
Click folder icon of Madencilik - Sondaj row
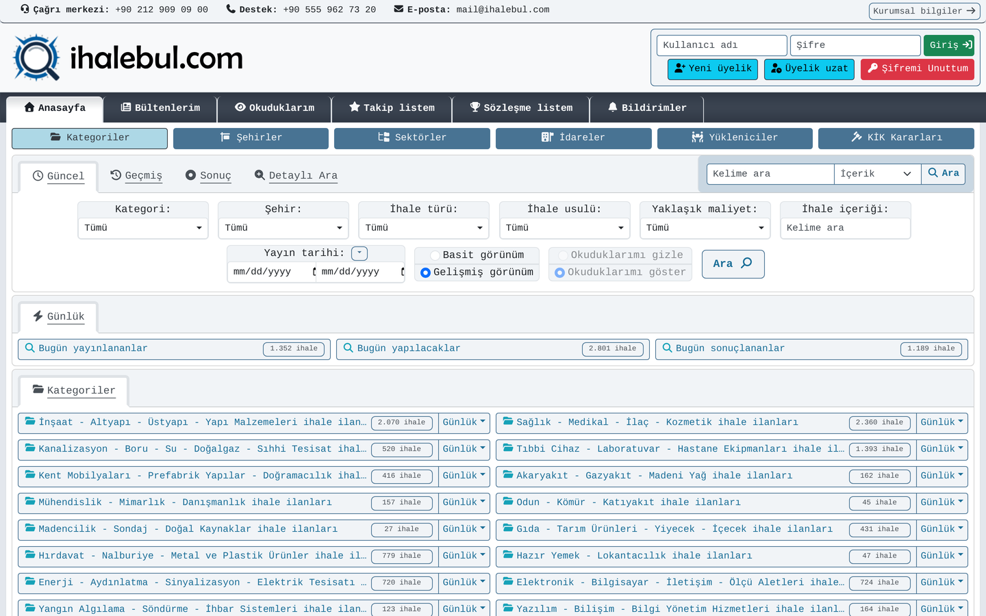(30, 528)
